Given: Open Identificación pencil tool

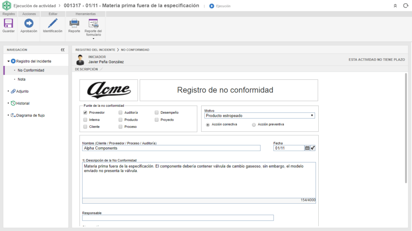Looking at the screenshot, I should click(x=53, y=24).
